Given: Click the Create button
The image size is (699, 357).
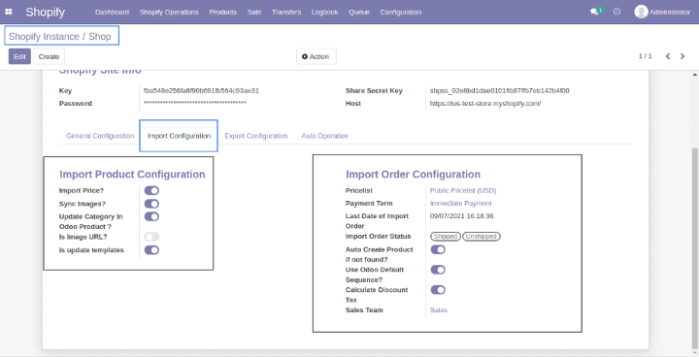Looking at the screenshot, I should tap(50, 56).
